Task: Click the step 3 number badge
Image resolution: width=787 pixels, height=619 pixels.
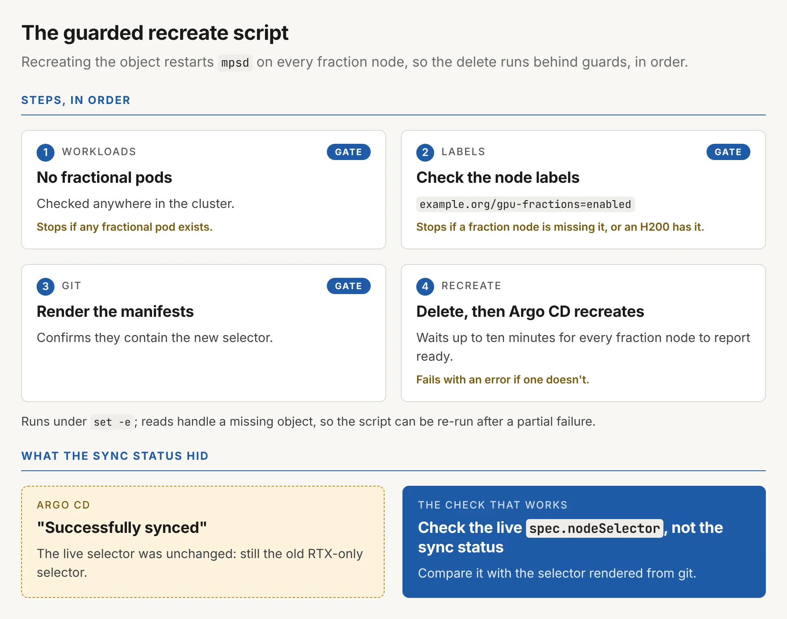Action: 46,286
